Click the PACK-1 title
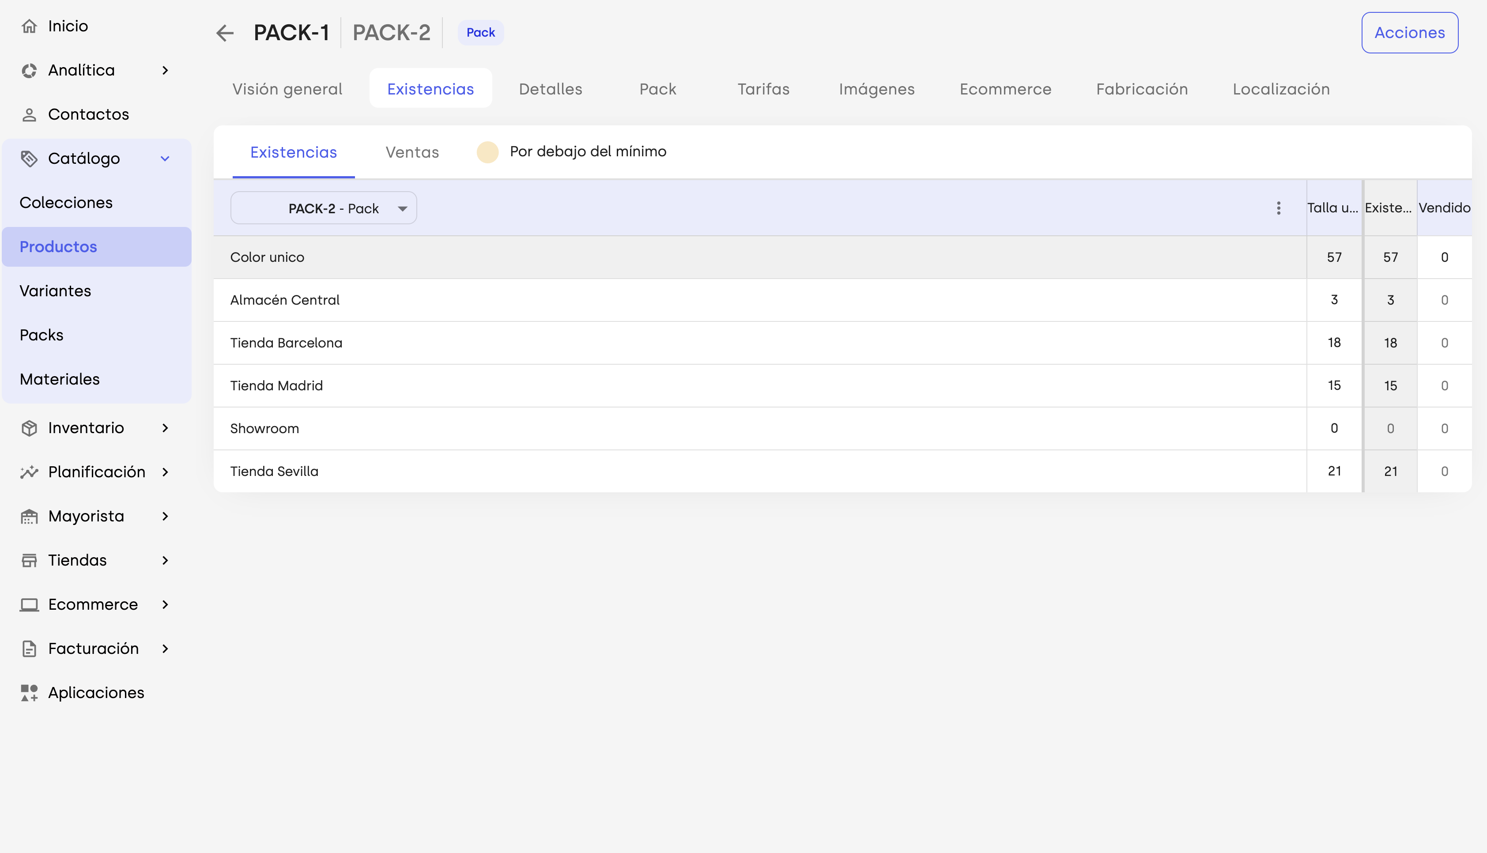This screenshot has width=1487, height=853. 292,33
